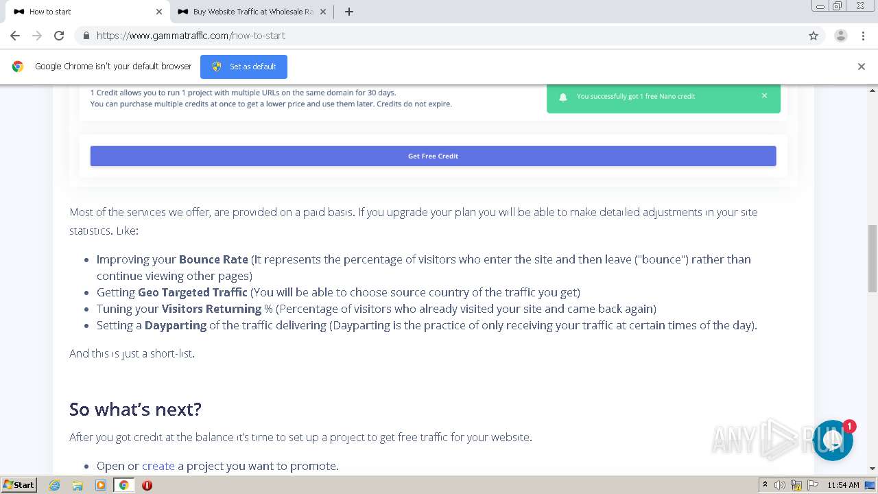Bookmark this page with the star icon
This screenshot has height=494, width=878.
tap(814, 36)
